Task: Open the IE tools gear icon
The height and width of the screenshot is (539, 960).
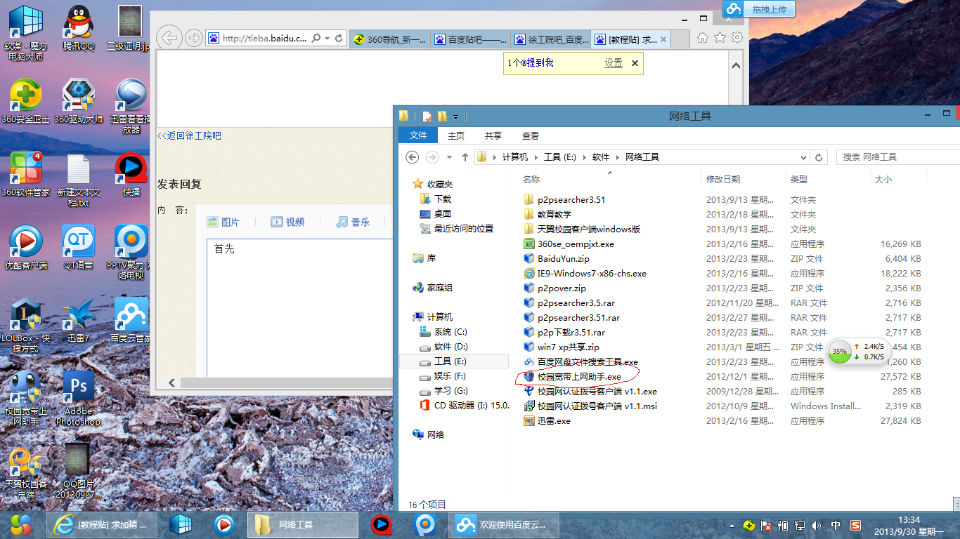Action: pos(737,37)
